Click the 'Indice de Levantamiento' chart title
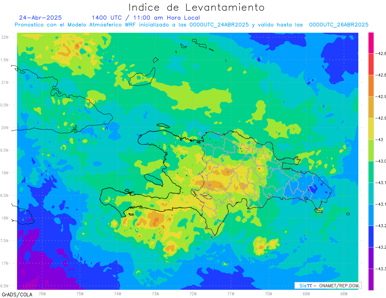The image size is (386, 298). [x=197, y=7]
